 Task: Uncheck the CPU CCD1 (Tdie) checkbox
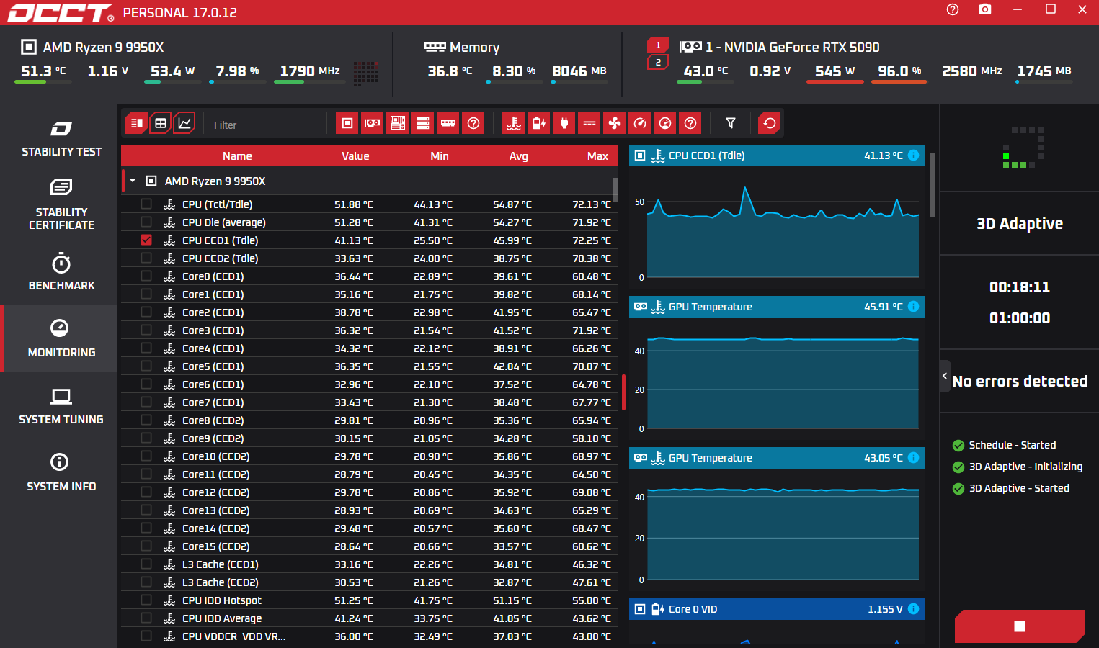click(x=146, y=240)
